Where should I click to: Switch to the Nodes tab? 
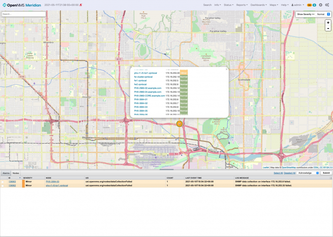point(16,173)
